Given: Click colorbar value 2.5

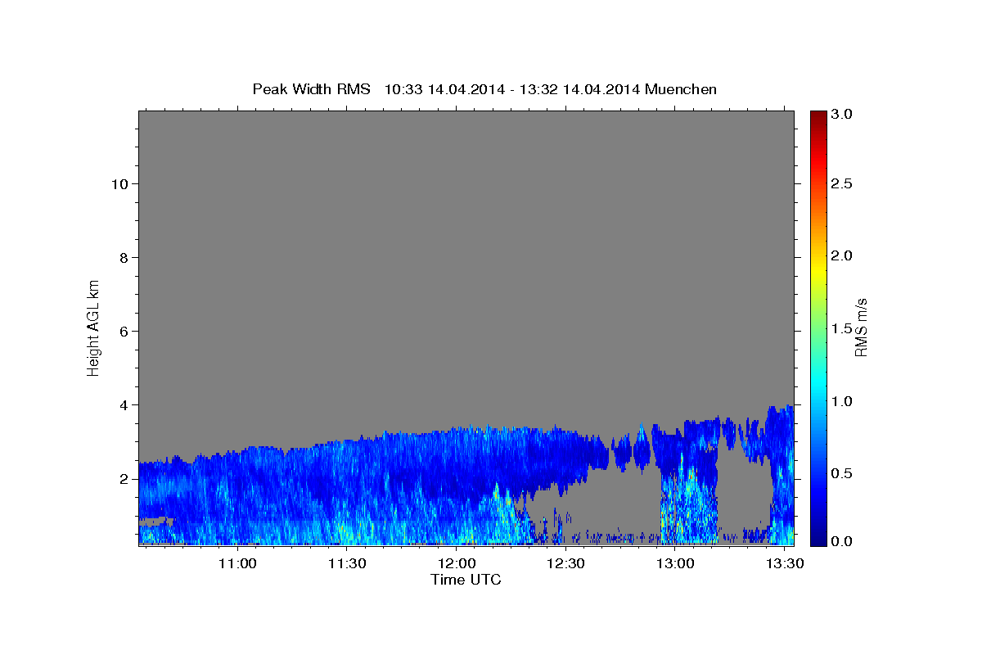Looking at the screenshot, I should click(x=842, y=184).
